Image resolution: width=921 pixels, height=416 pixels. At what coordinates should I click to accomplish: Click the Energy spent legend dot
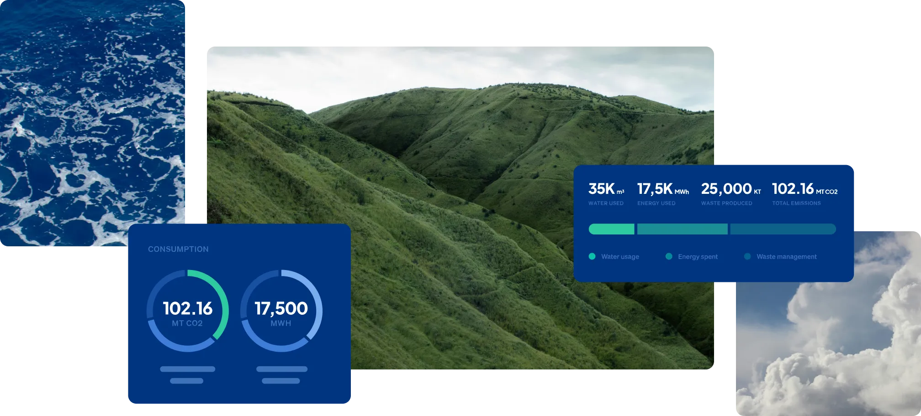[669, 256]
